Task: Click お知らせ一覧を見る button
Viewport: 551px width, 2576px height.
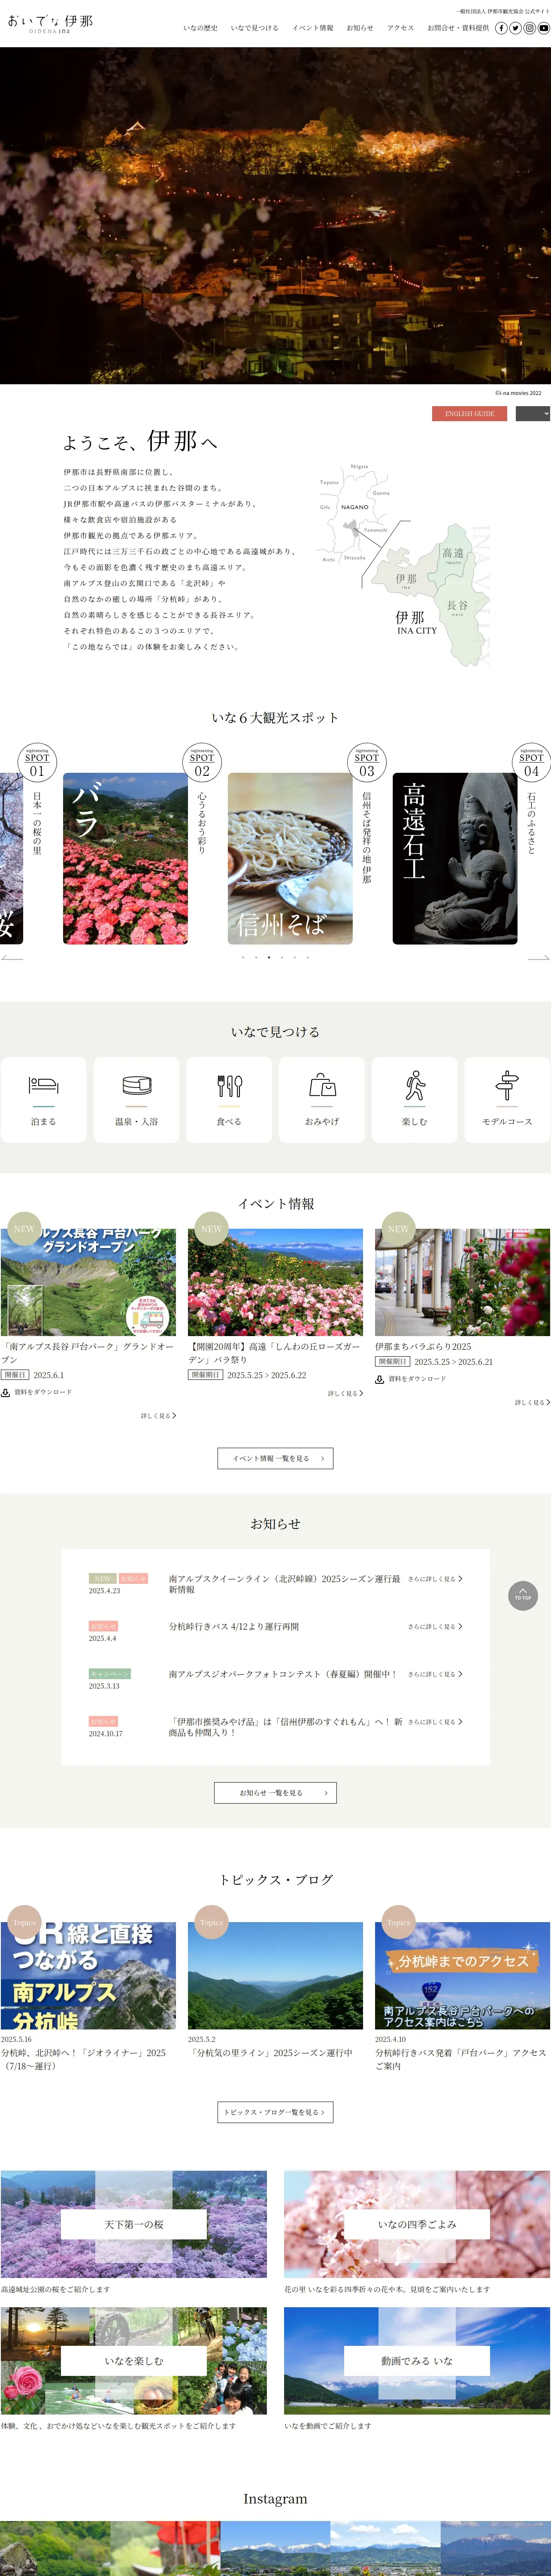Action: 275,1792
